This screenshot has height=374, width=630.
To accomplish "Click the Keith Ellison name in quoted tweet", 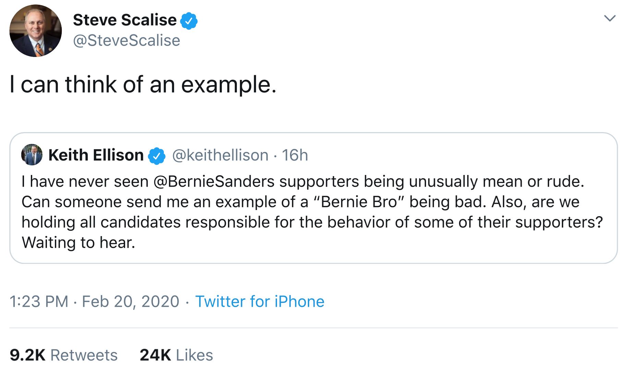I will click(96, 155).
